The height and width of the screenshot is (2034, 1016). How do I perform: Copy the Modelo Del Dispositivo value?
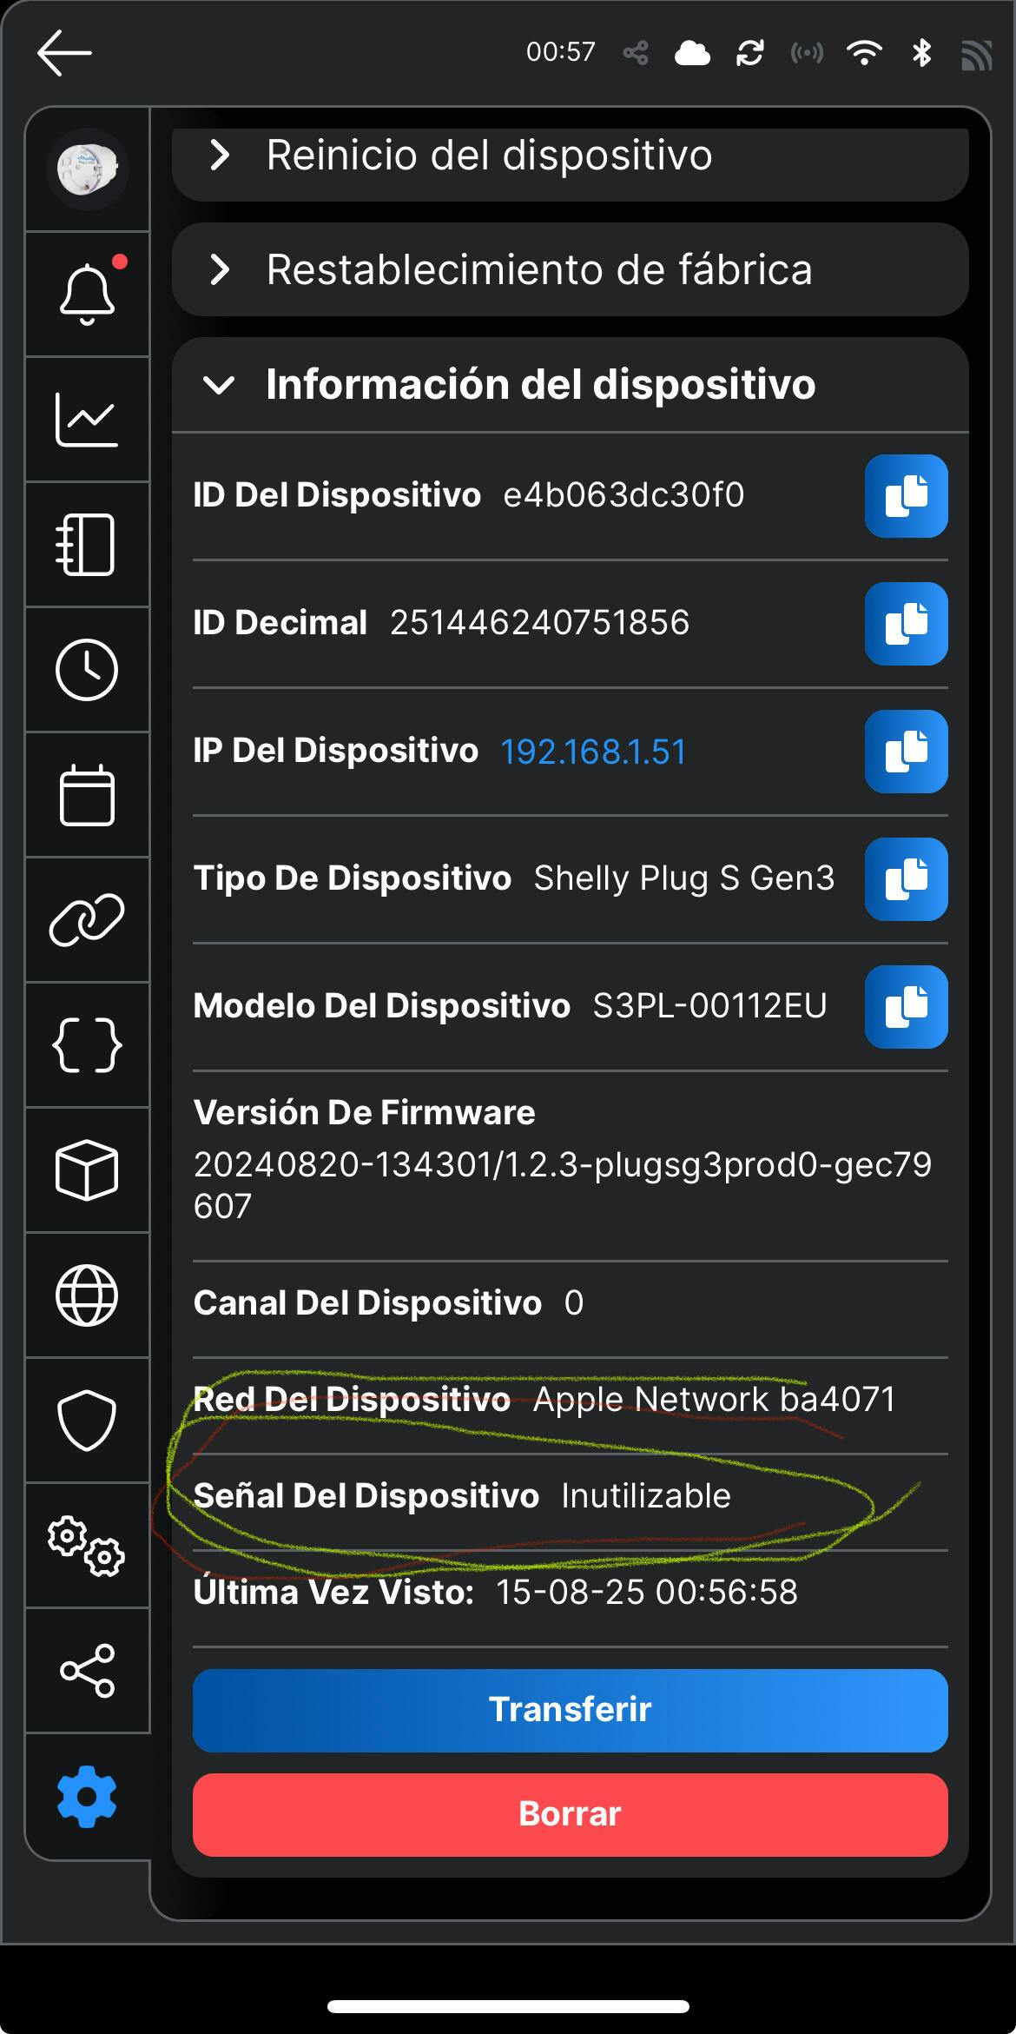[906, 1007]
